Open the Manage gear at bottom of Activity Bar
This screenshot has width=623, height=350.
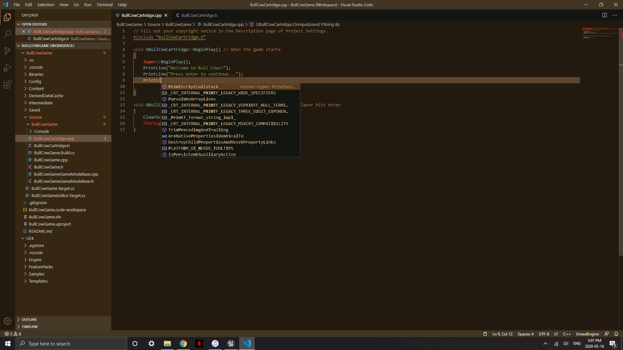(x=7, y=321)
